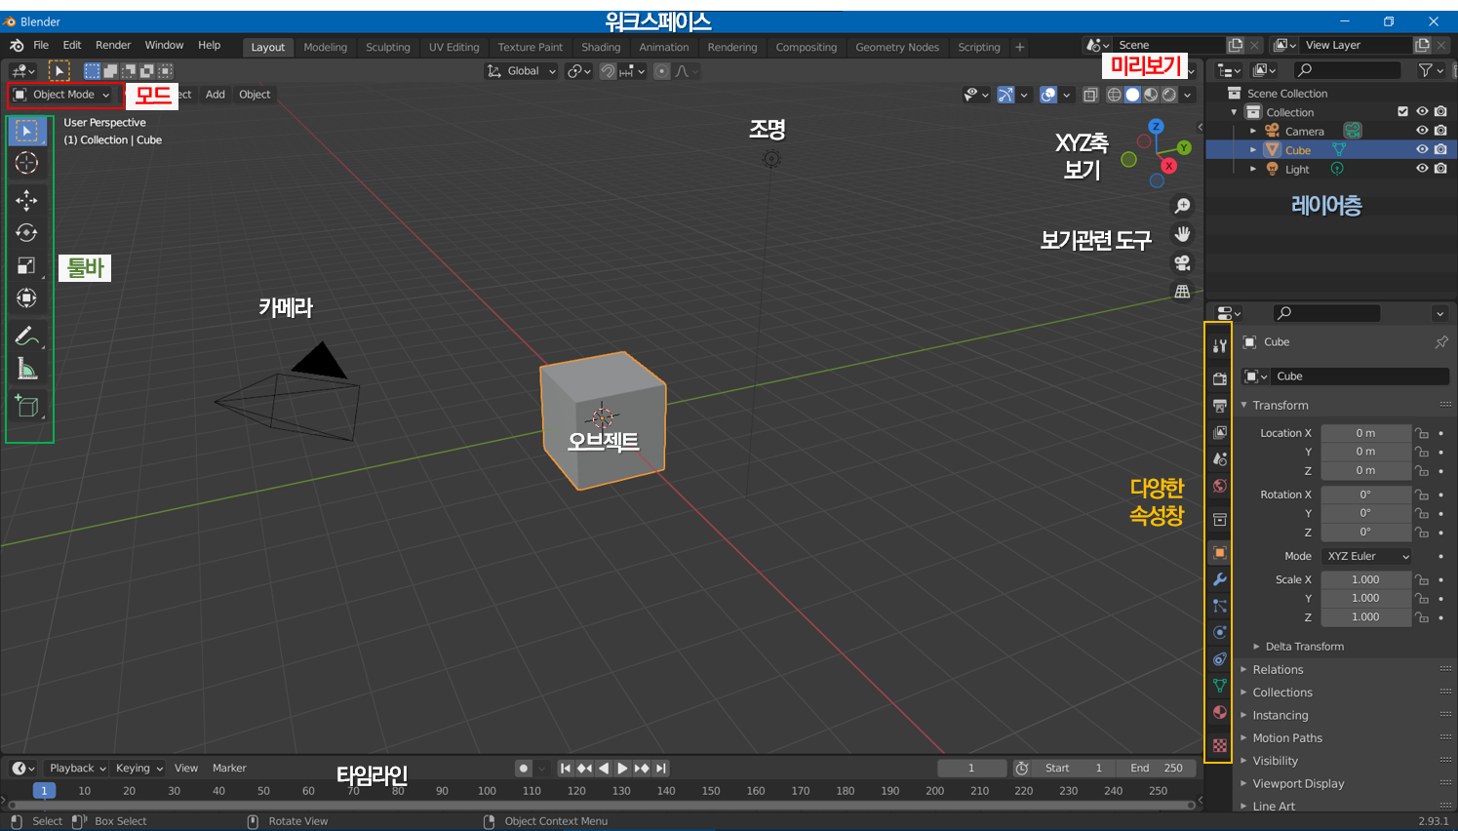1458x831 pixels.
Task: Select the Transform tool
Action: (27, 297)
